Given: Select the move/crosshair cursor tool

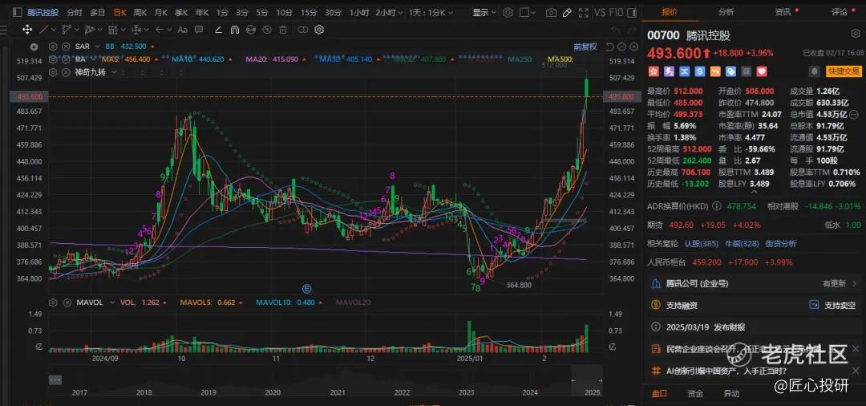Looking at the screenshot, I should [x=27, y=29].
